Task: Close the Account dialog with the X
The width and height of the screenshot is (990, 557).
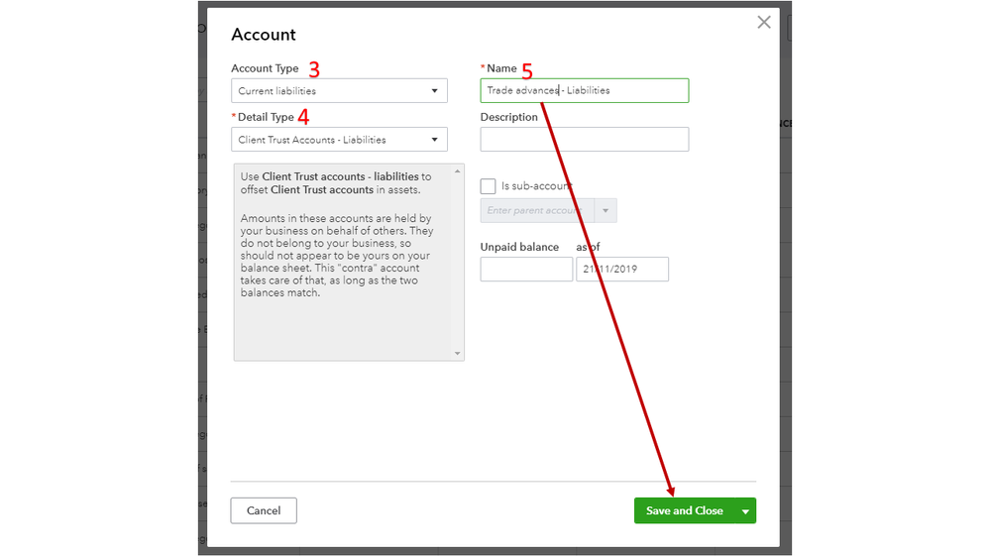Action: pos(763,23)
